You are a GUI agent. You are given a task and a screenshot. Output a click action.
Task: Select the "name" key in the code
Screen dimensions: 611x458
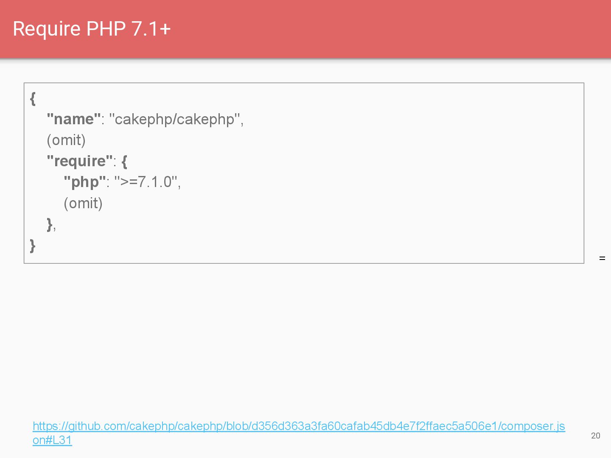74,119
